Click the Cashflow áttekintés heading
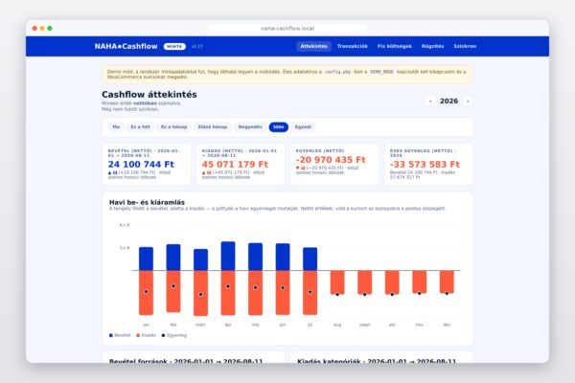 coord(149,95)
